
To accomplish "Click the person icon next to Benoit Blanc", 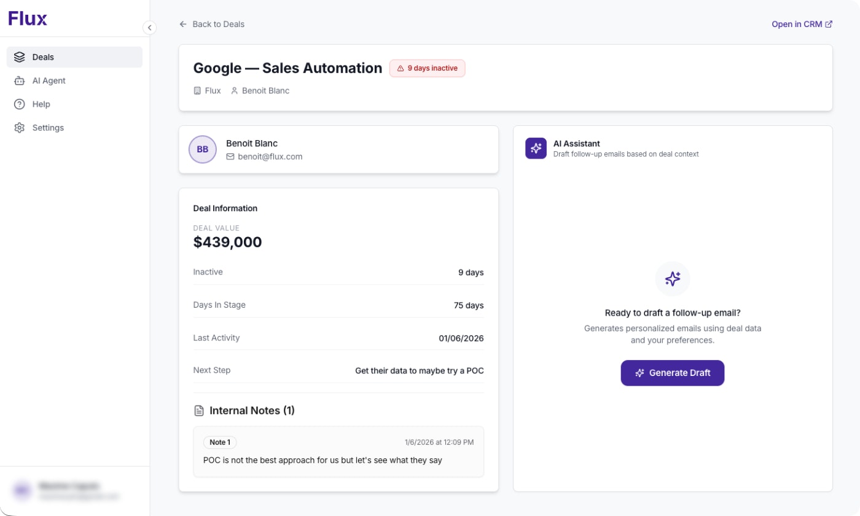I will 234,90.
